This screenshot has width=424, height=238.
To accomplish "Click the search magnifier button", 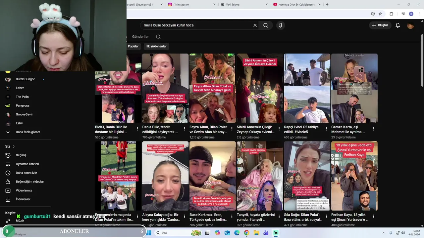I will (266, 25).
